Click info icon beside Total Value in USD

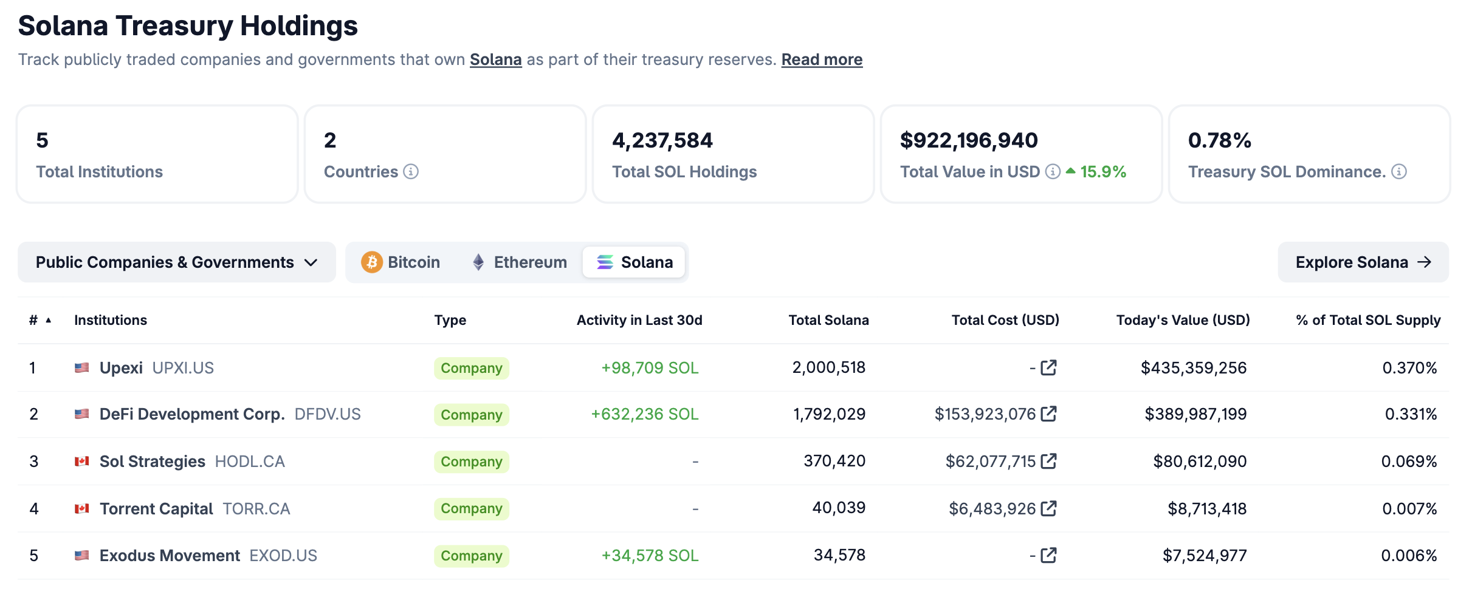pos(1053,172)
